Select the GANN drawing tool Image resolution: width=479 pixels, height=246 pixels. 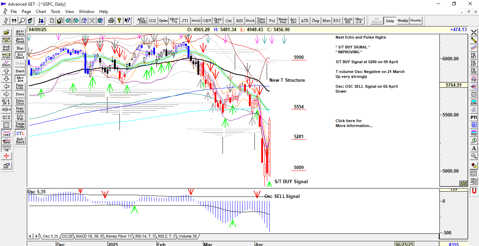[x=6, y=141]
